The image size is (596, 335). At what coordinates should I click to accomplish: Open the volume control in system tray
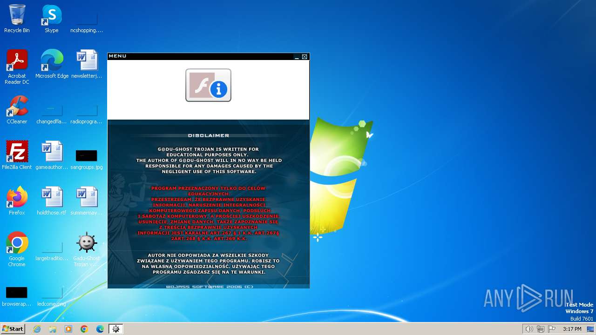tap(529, 329)
